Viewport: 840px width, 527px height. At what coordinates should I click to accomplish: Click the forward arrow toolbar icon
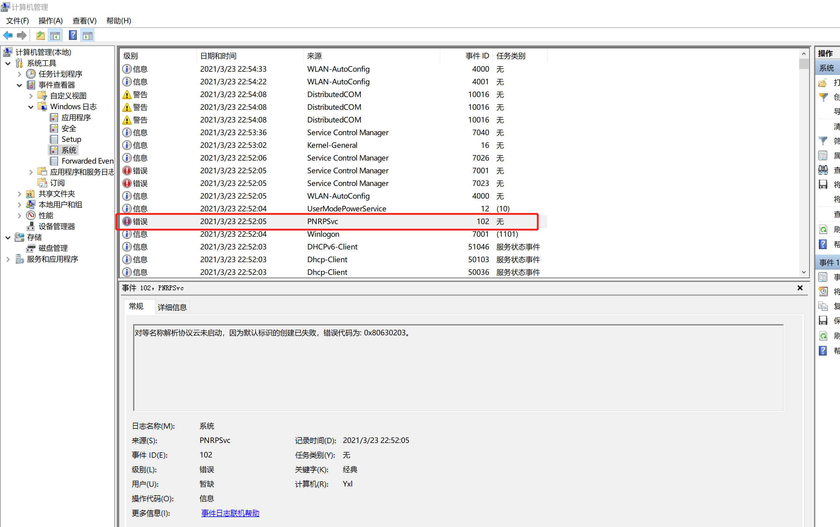pos(21,35)
